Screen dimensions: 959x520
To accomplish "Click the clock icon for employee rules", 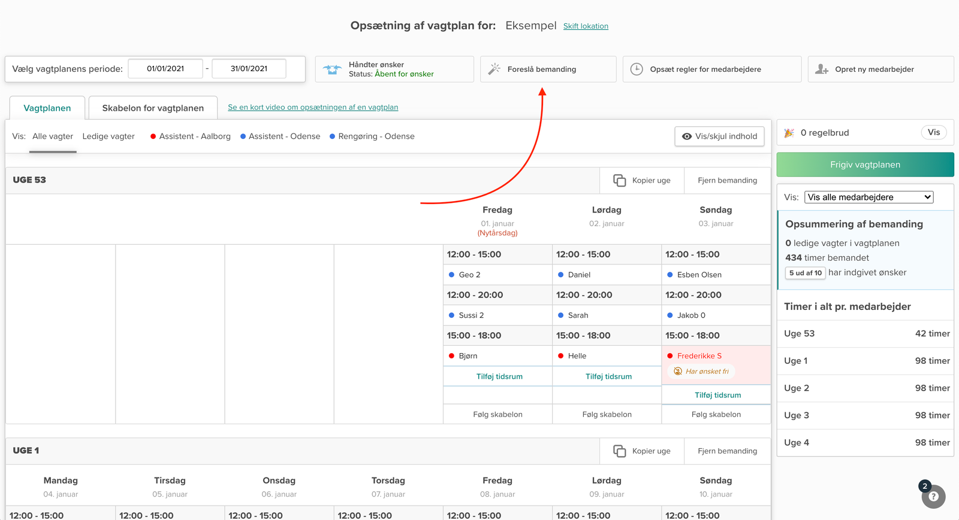I will pyautogui.click(x=637, y=69).
